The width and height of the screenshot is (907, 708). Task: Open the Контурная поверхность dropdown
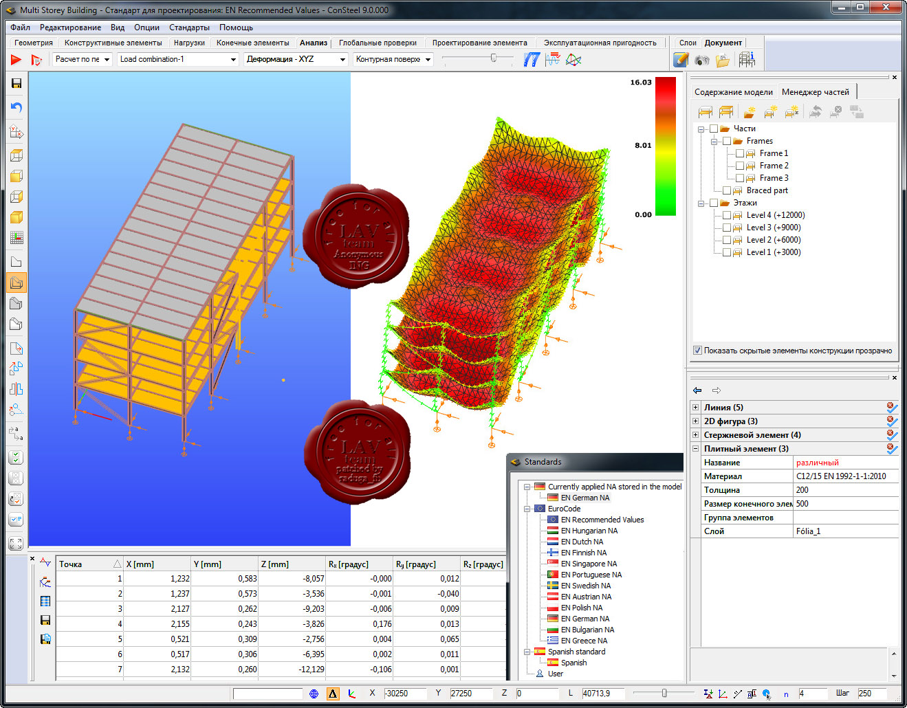(393, 59)
